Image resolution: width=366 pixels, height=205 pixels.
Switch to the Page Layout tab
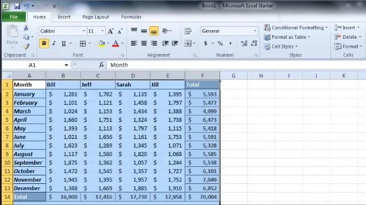pyautogui.click(x=96, y=17)
